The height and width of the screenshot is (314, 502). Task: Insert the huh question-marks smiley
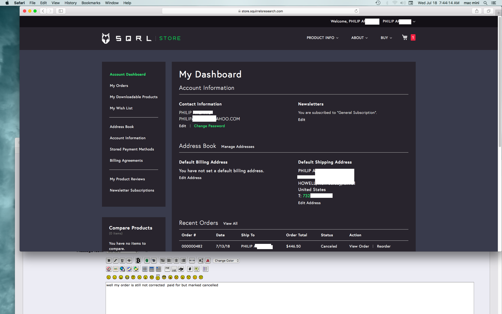coord(158,277)
